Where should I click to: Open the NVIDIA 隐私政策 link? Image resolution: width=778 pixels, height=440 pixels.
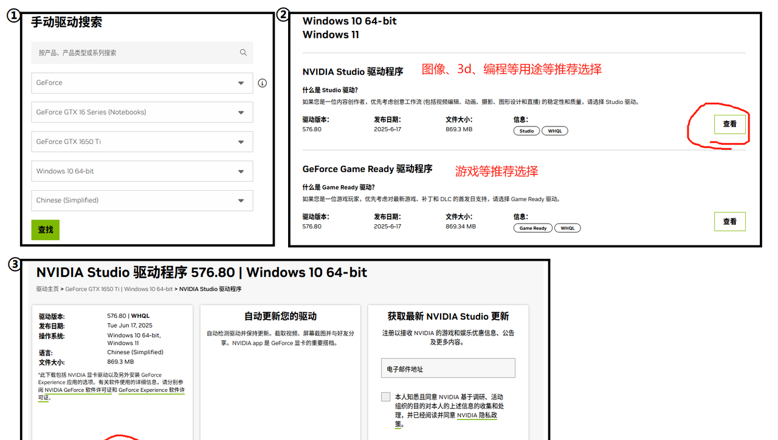tap(477, 416)
